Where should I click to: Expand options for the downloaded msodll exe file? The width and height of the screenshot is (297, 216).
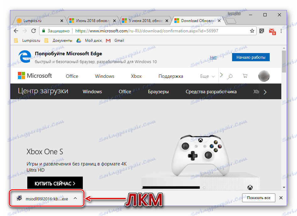coord(75,198)
